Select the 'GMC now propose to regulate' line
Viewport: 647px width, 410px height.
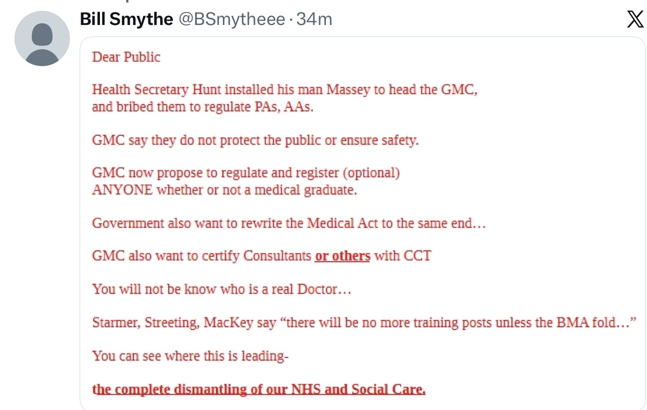click(246, 173)
